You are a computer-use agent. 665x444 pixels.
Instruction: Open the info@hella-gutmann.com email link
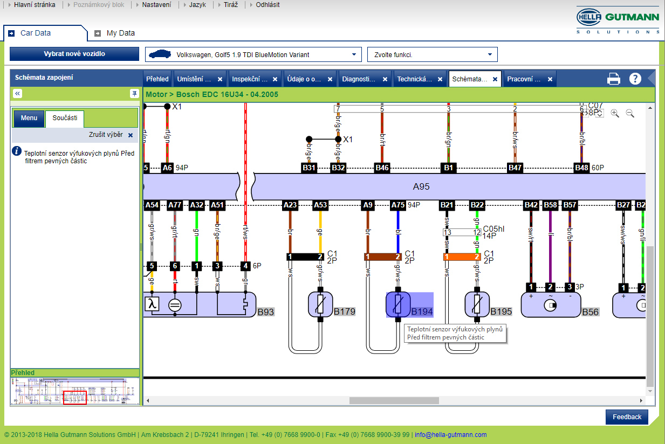coord(450,435)
